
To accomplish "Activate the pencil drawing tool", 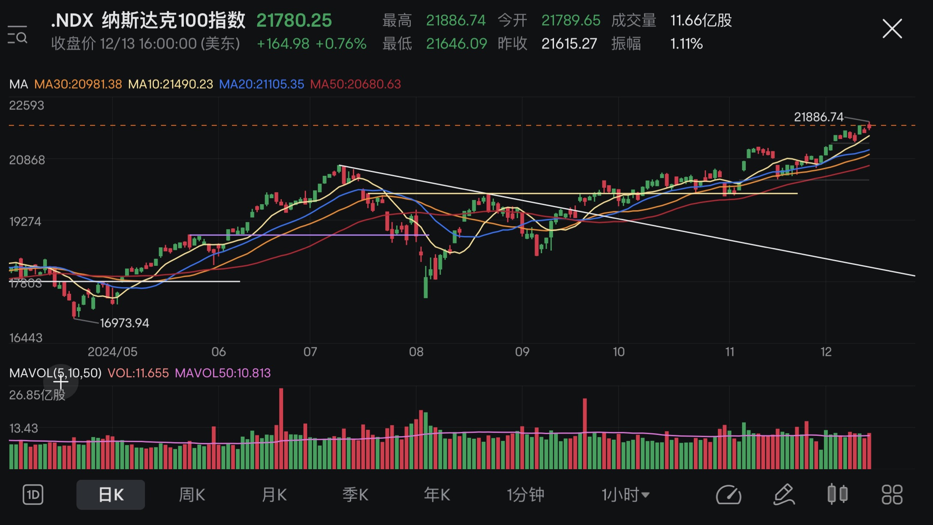I will point(784,495).
